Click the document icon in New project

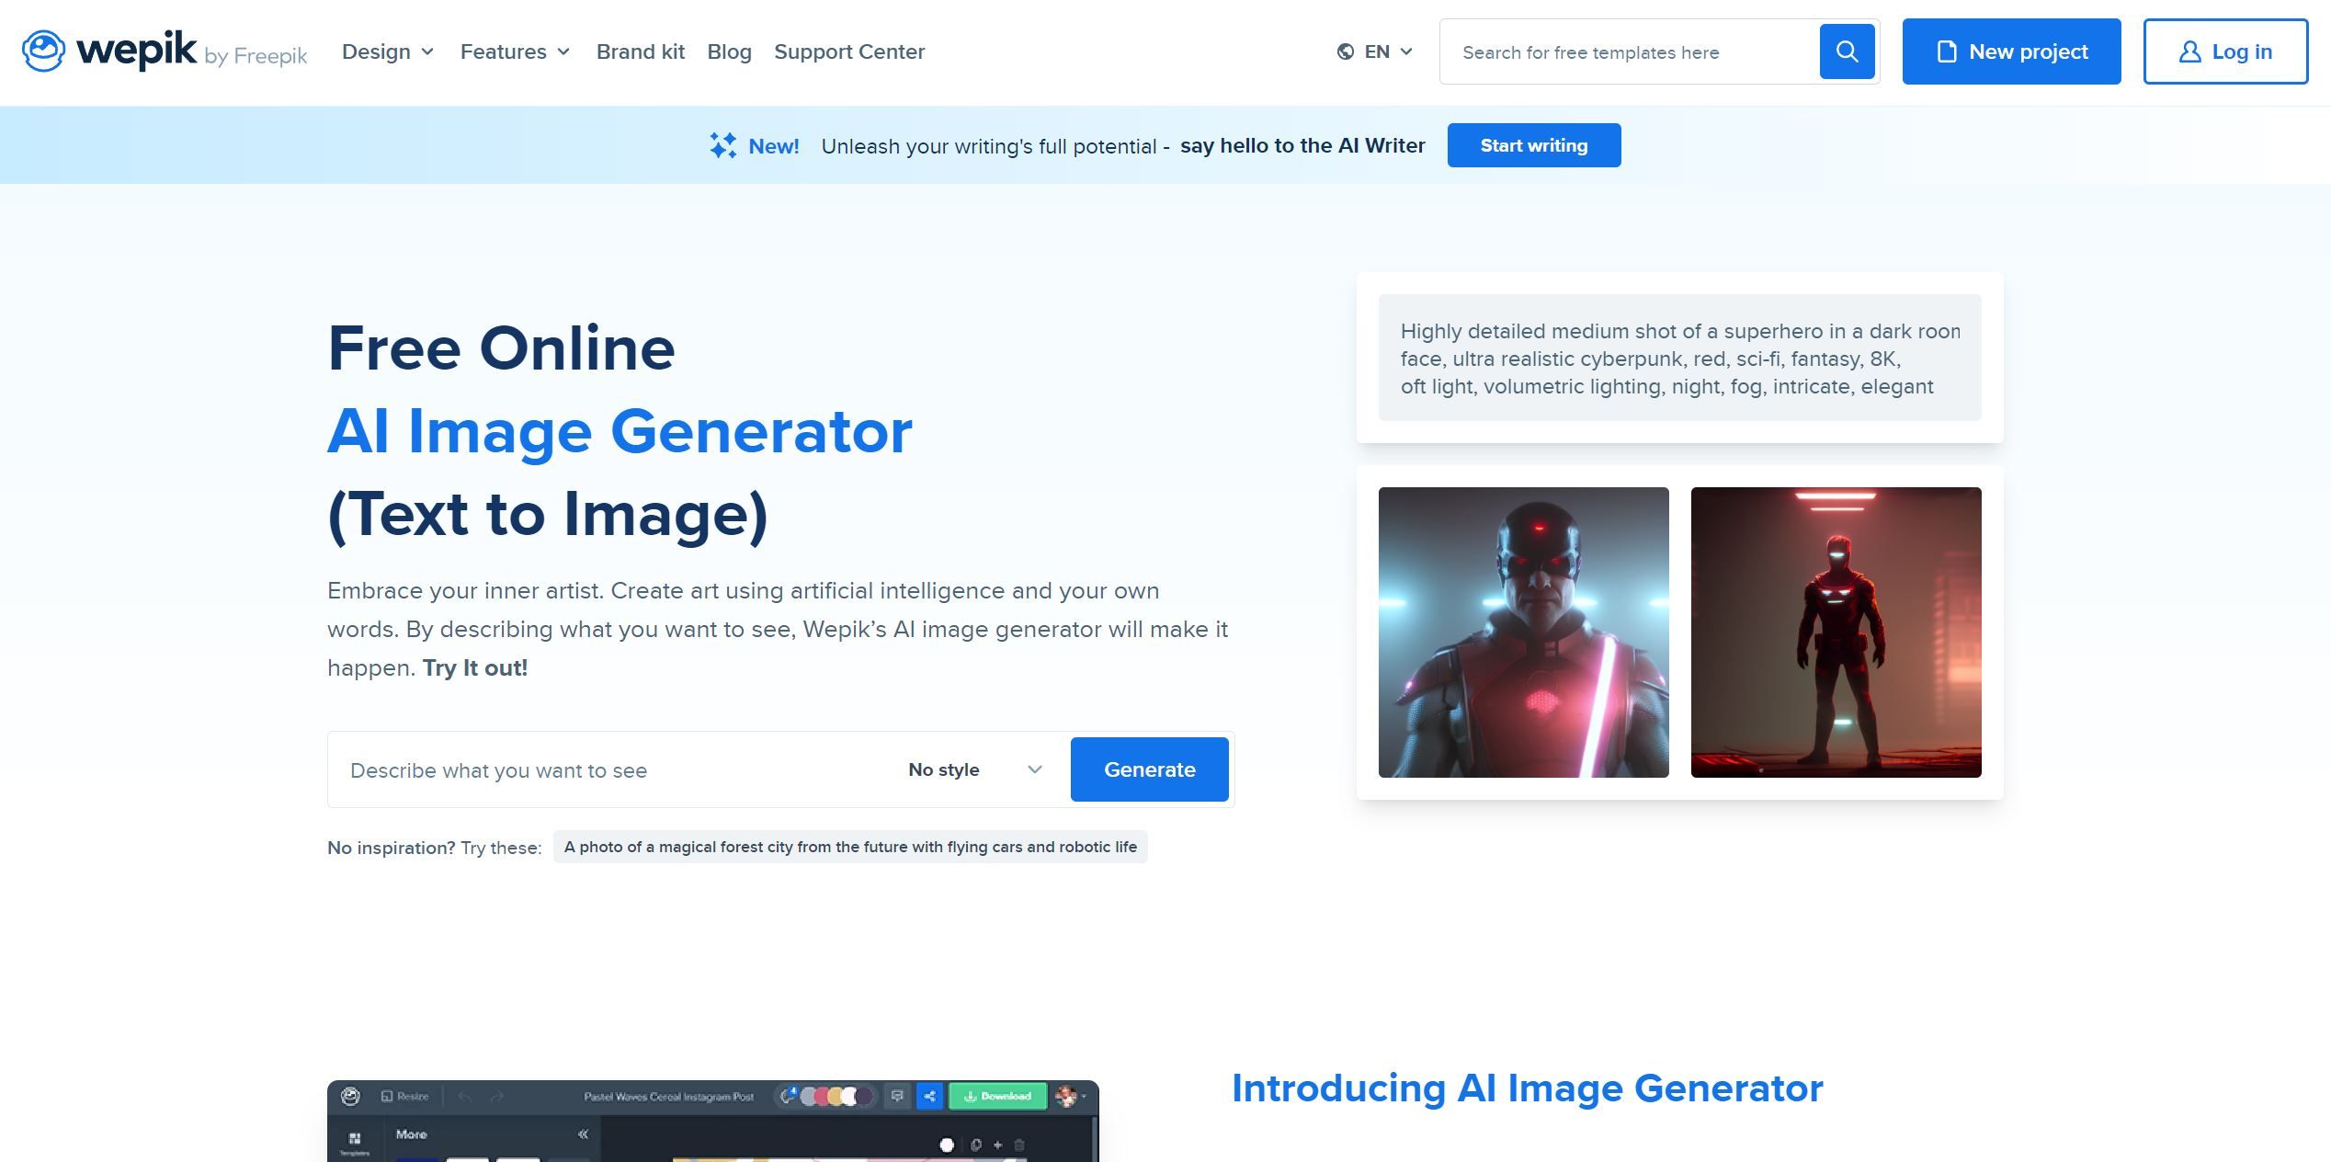pyautogui.click(x=1946, y=51)
